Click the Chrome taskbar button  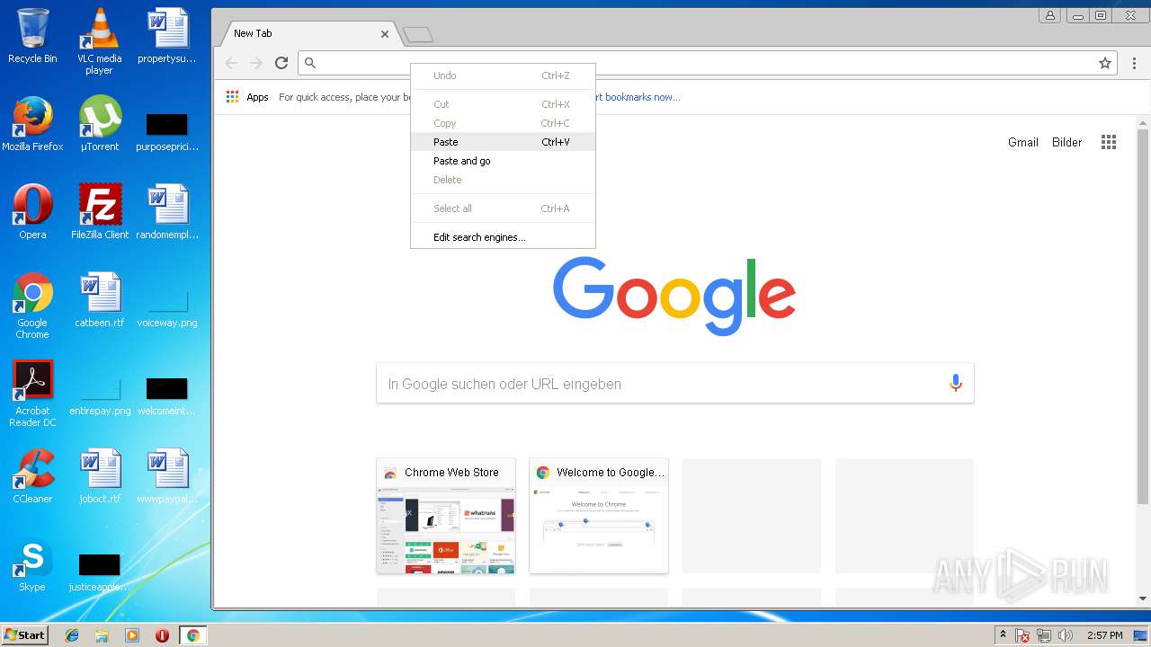[x=192, y=635]
